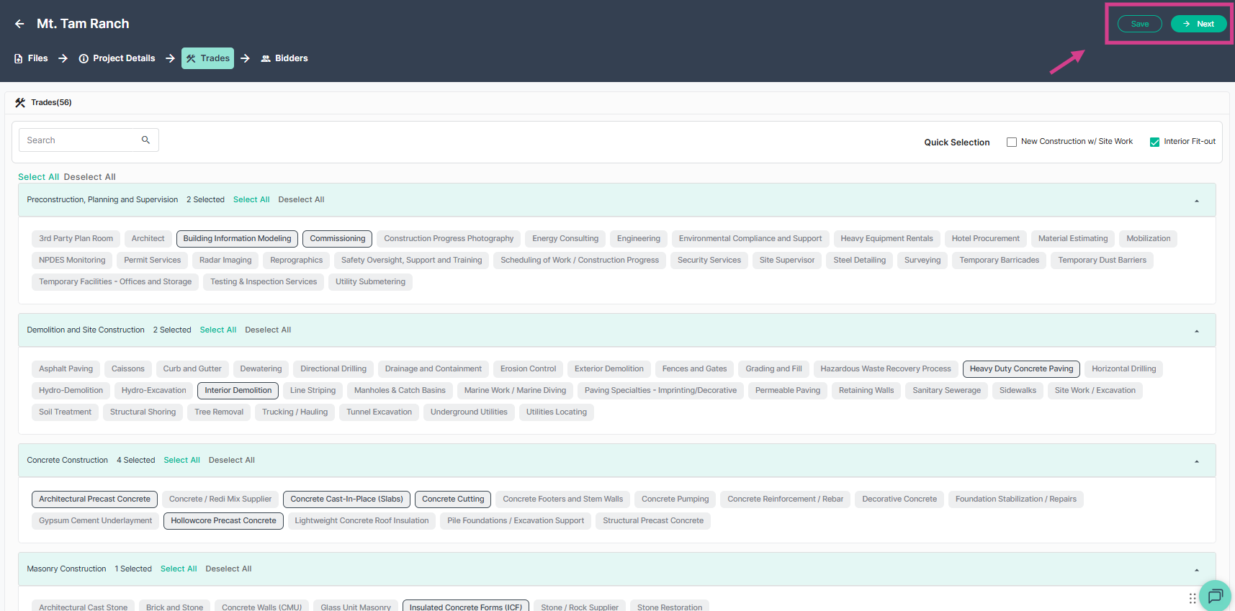Screen dimensions: 1235x611
Task: Collapse the Preconstruction, Planning and Supervision section
Action: pos(1197,201)
